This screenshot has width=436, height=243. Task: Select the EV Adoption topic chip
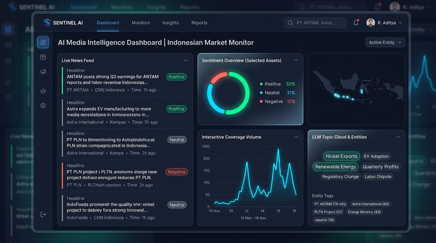point(376,156)
